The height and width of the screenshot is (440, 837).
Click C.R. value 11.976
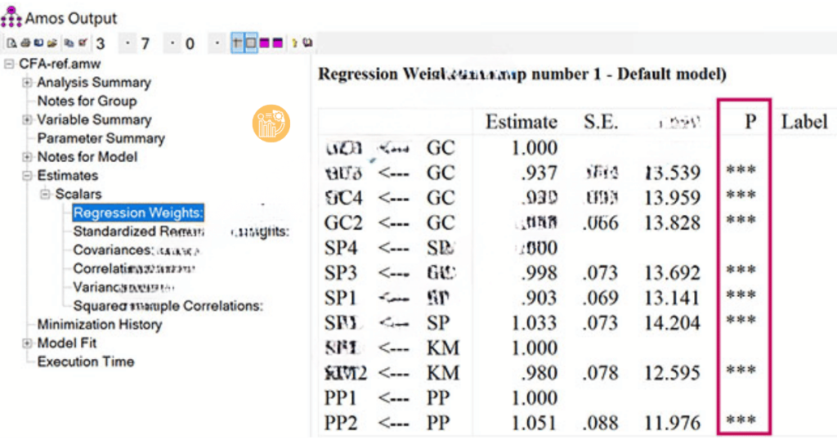672,424
